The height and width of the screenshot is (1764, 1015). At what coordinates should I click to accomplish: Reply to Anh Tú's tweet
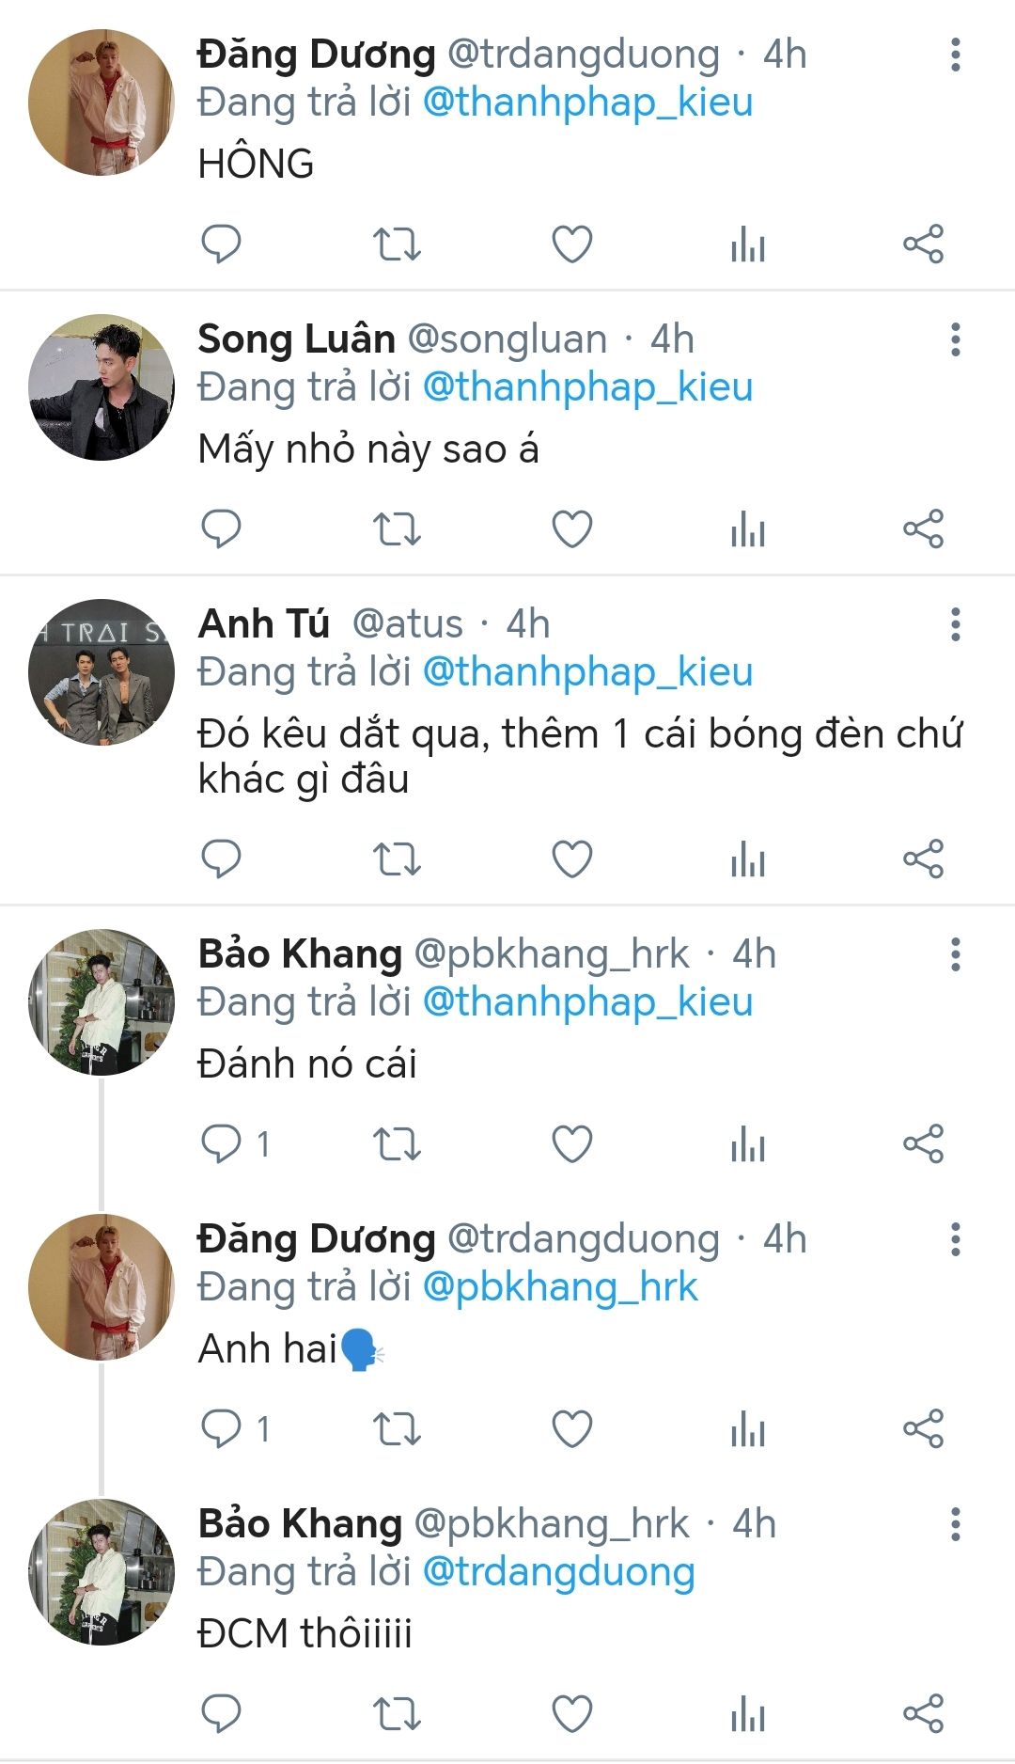(222, 859)
